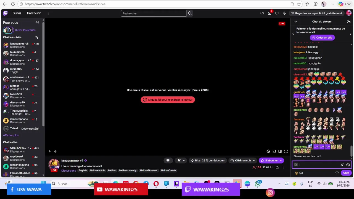This screenshot has width=354, height=199.
Task: Expand the S'abonner dropdown chevron
Action: tap(281, 161)
